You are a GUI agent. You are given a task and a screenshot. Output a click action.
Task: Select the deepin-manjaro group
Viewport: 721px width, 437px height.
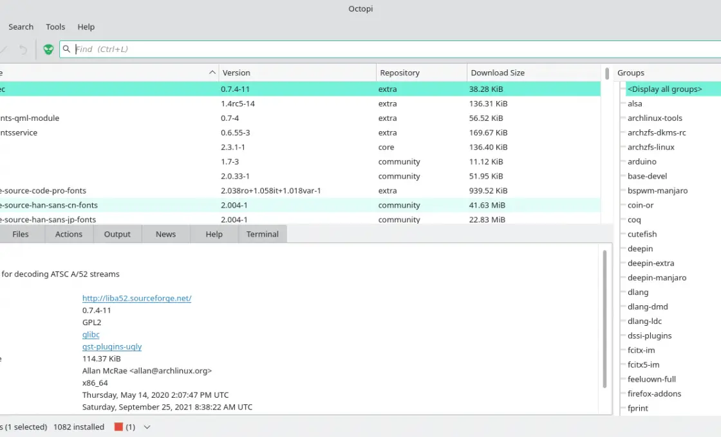click(x=657, y=278)
